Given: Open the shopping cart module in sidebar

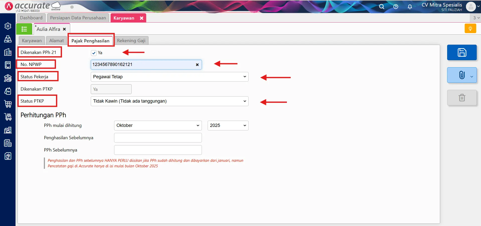Looking at the screenshot, I should click(8, 104).
